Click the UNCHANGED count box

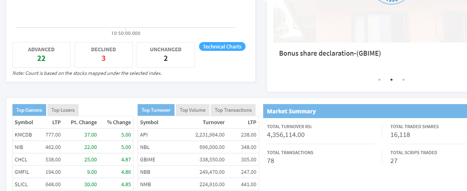166,55
